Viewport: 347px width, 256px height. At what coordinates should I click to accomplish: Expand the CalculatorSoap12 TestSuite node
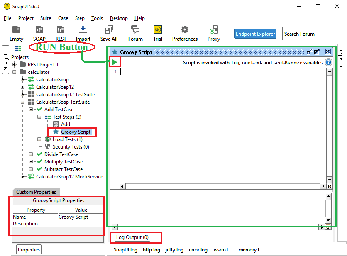[x=22, y=95]
